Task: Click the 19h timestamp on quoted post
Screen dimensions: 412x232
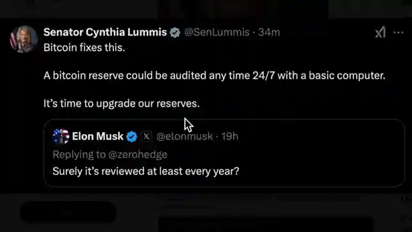Action: tap(230, 136)
